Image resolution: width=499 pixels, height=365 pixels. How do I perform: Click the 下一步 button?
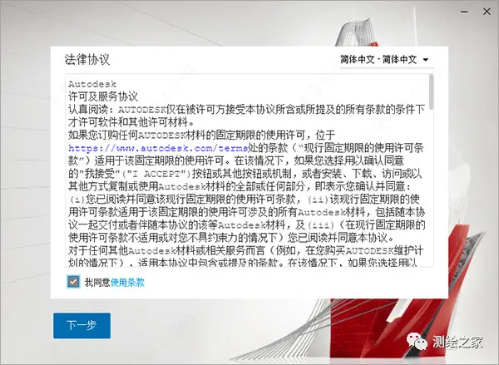(x=82, y=326)
